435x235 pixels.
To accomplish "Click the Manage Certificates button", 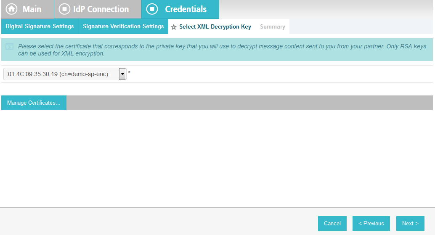I will pyautogui.click(x=34, y=103).
